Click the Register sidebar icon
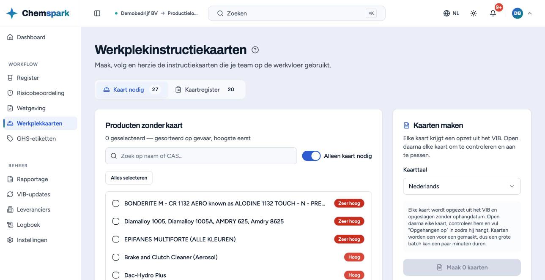This screenshot has height=280, width=545. pos(10,78)
